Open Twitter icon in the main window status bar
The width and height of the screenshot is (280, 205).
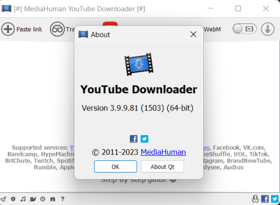[x=275, y=199]
